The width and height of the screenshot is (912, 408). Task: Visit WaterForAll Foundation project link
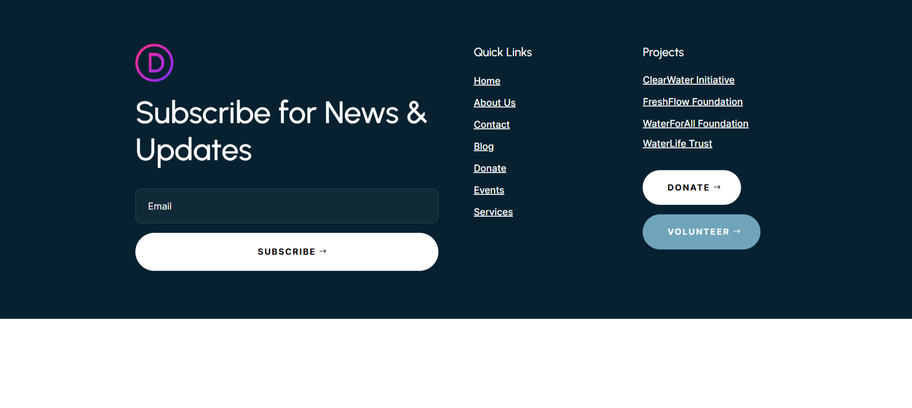695,123
